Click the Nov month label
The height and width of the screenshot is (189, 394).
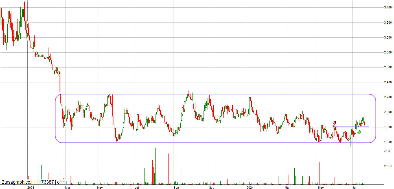pos(212,187)
